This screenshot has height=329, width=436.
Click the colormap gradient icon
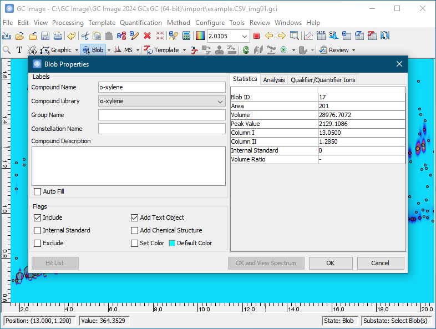point(200,36)
